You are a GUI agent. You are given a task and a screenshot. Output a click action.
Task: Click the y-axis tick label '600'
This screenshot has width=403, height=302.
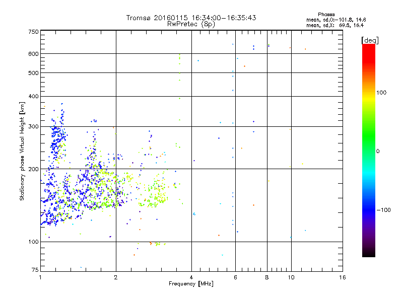[x=33, y=54]
